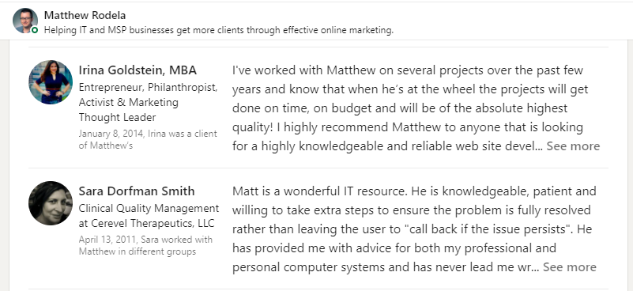The image size is (633, 291).
Task: Click Matthew Rodela's header profile photo
Action: [25, 21]
